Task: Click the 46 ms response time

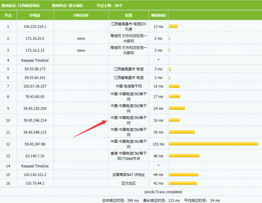Action: coord(159,156)
